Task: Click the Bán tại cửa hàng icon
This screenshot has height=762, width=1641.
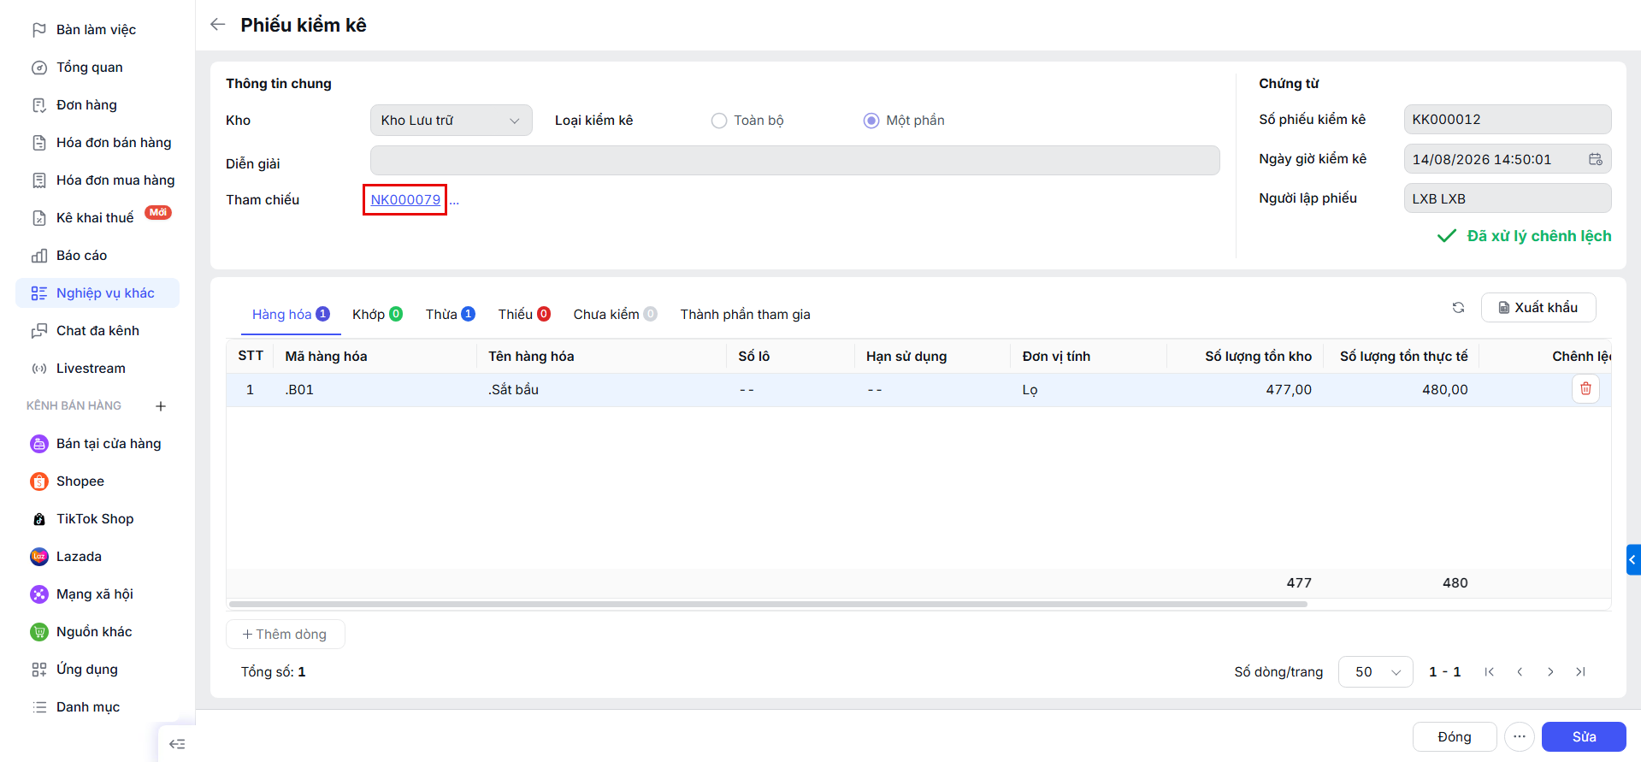Action: [38, 444]
